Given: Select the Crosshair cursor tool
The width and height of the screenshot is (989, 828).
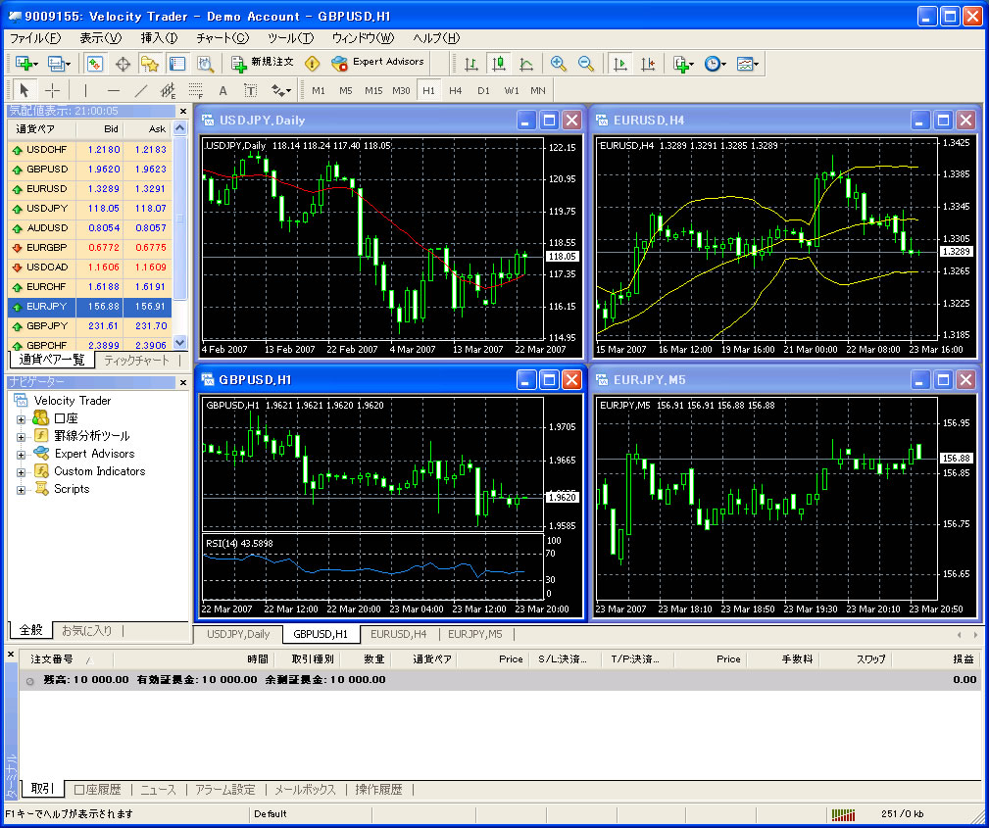Looking at the screenshot, I should (x=53, y=90).
